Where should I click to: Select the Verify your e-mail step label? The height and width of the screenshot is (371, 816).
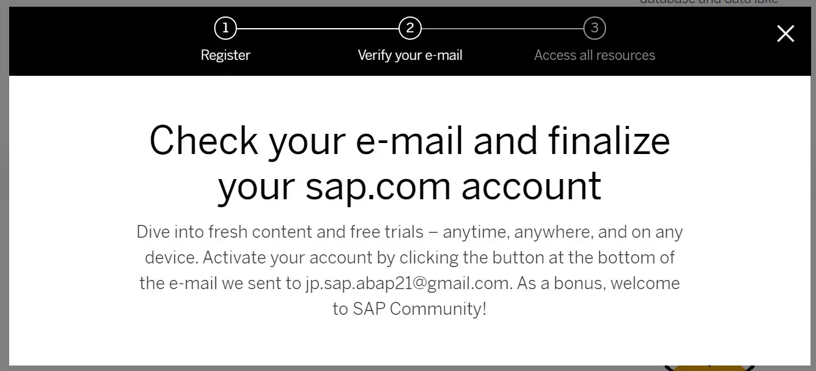coord(410,55)
